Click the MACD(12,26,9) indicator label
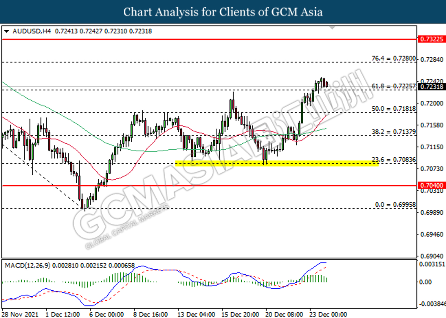The height and width of the screenshot is (318, 446). [27, 265]
